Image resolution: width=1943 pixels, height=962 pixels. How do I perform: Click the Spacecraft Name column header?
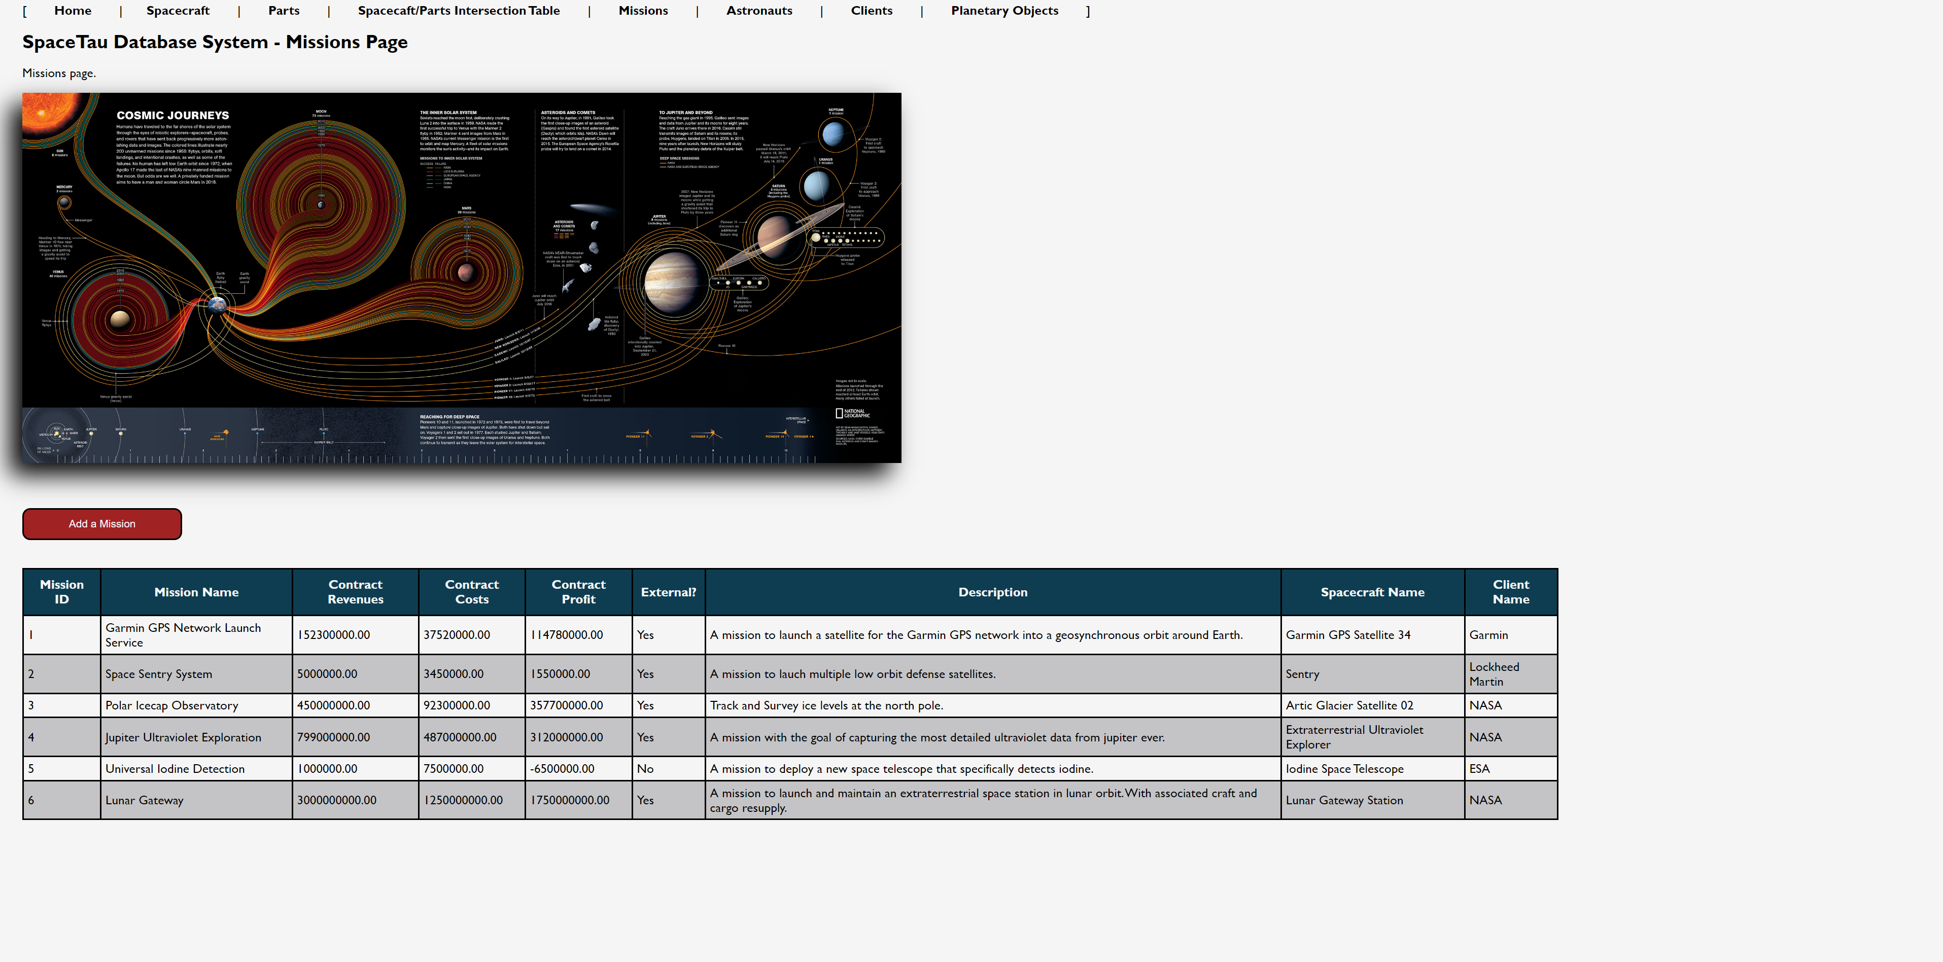pyautogui.click(x=1373, y=592)
